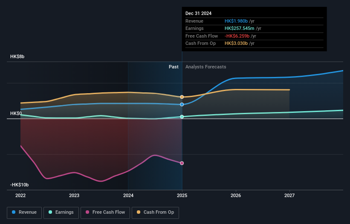Click the Free Cash Flow row label in tooltip
The image size is (350, 224).
202,36
